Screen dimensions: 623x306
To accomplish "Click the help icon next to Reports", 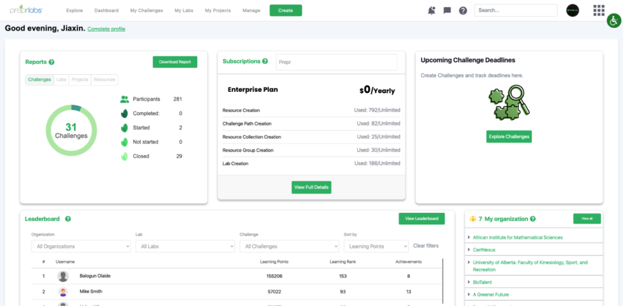I will [x=51, y=62].
